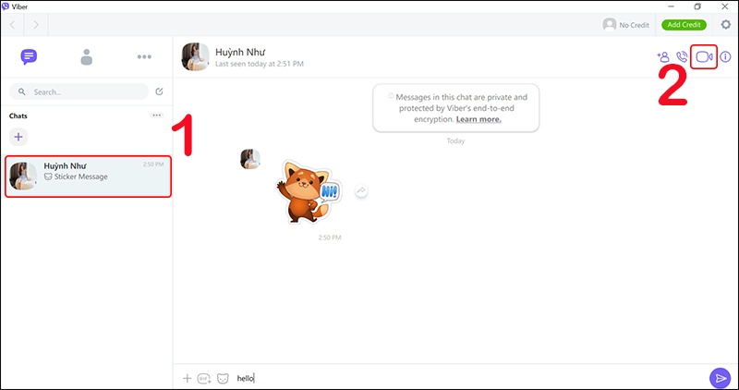
Task: Click sender avatar beside sticker
Action: (249, 159)
